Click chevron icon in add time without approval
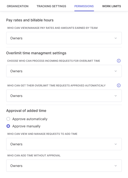Image resolution: width=128 pixels, height=178 pixels. click(116, 166)
